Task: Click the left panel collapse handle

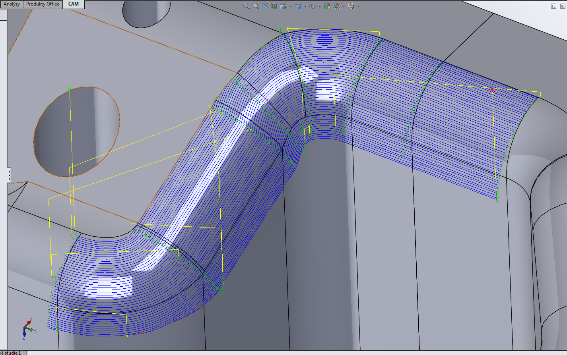Action: click(9, 175)
